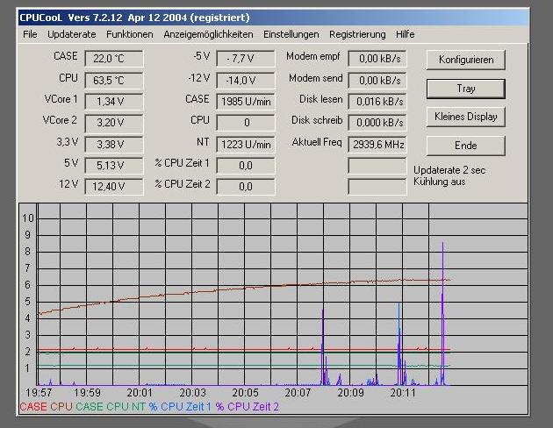Click the 20:05 time label on graph

click(245, 392)
